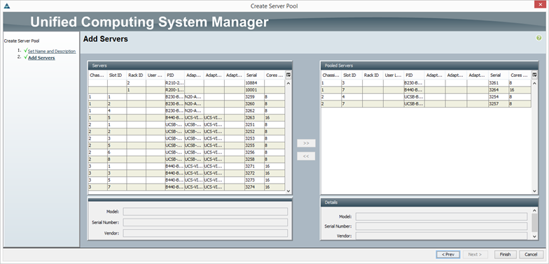Select server row with serial 3259
Viewport: 549px width, 264px height.
click(186, 97)
